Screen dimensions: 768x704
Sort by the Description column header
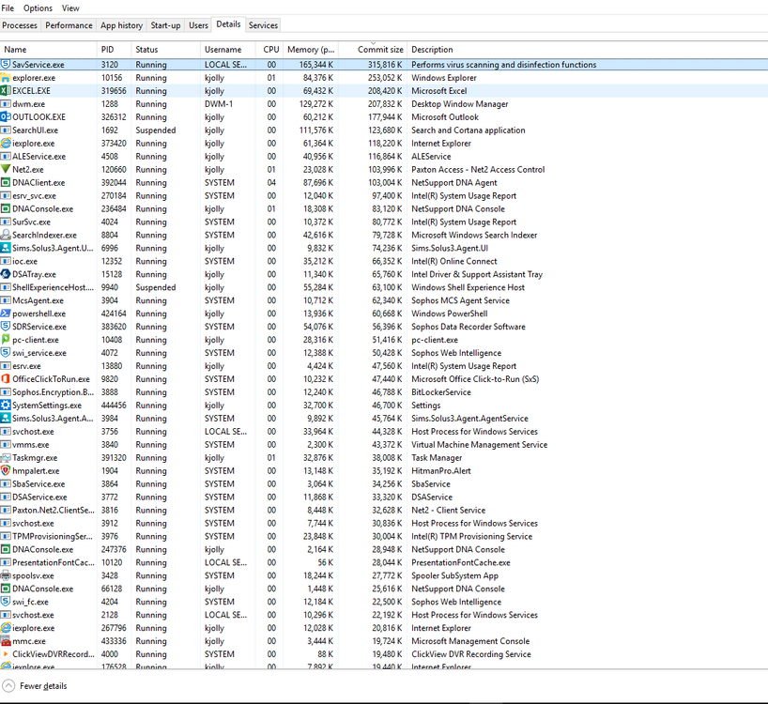pyautogui.click(x=587, y=50)
